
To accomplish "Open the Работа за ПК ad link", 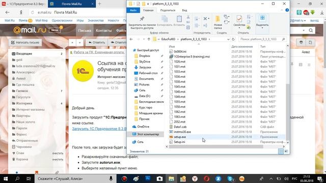I will click(99, 52).
